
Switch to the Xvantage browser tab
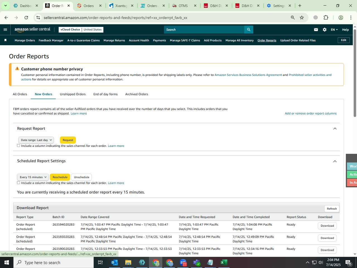pyautogui.click(x=121, y=6)
